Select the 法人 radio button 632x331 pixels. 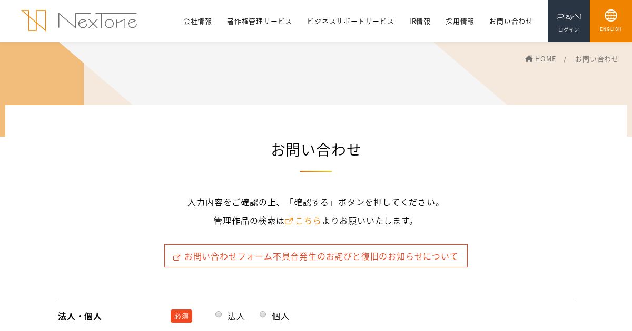coord(219,314)
